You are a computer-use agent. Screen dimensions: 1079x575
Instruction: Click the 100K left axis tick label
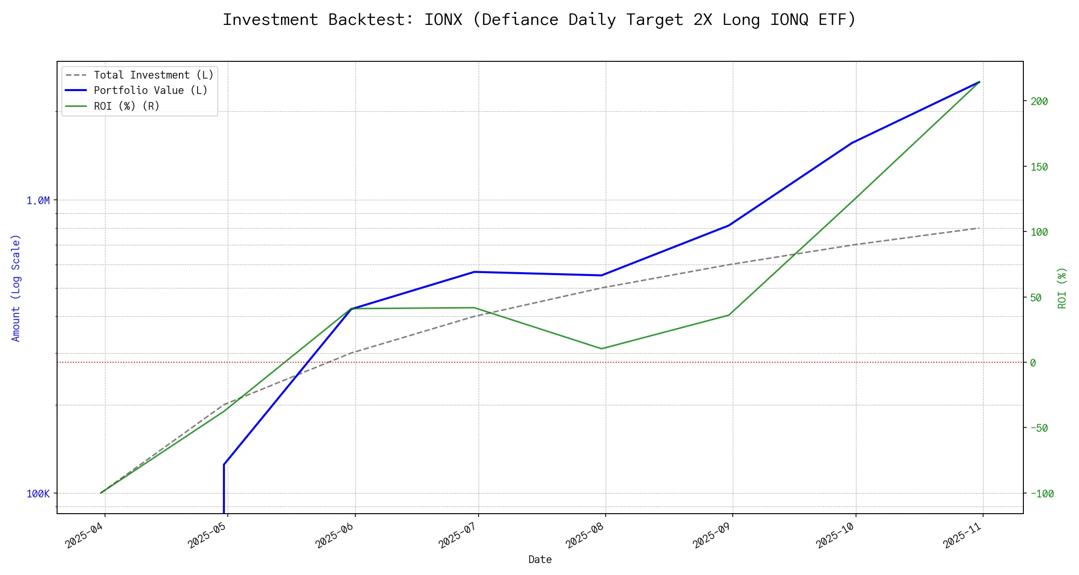[38, 494]
